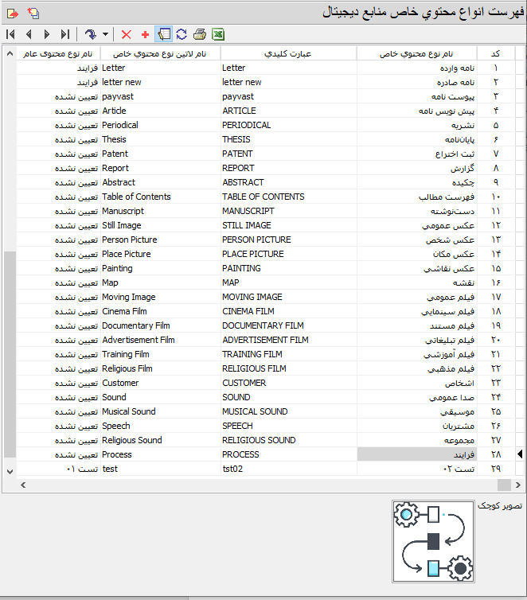Jump to the last record

[65, 34]
